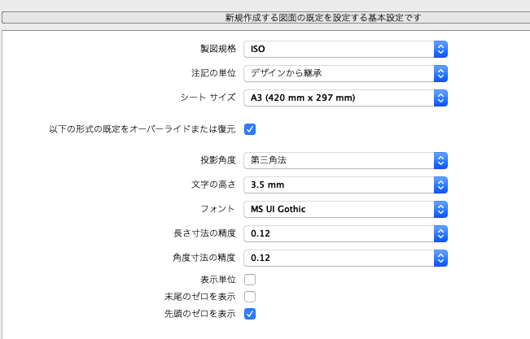
Task: Open the 文字の高さ 3.5 mm dropdown
Action: [345, 185]
